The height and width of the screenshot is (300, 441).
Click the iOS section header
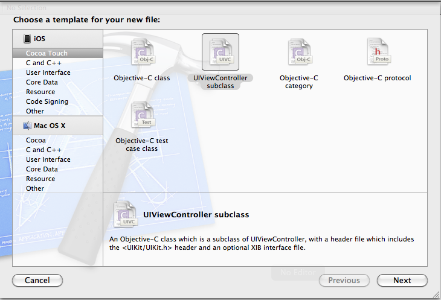pos(57,39)
